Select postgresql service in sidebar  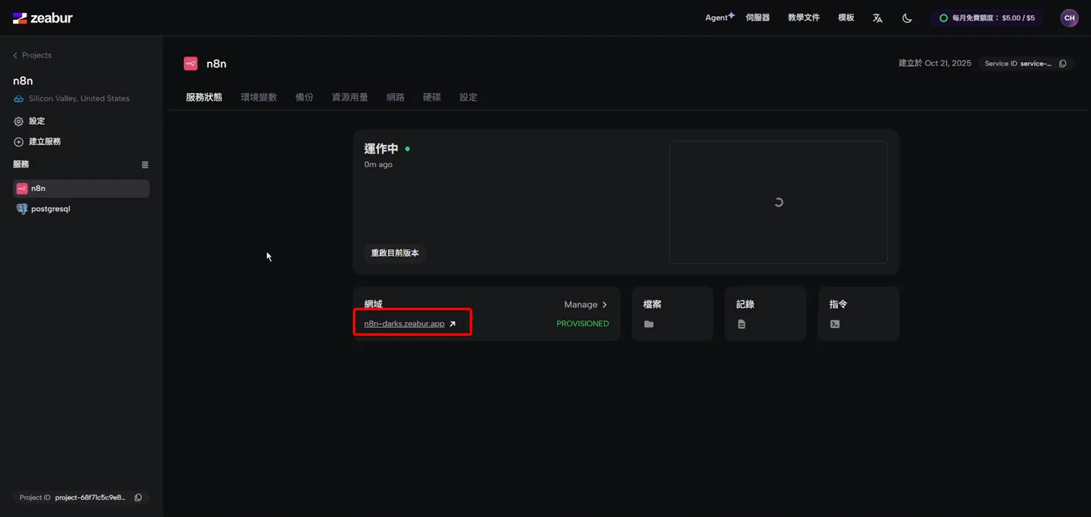(81, 209)
